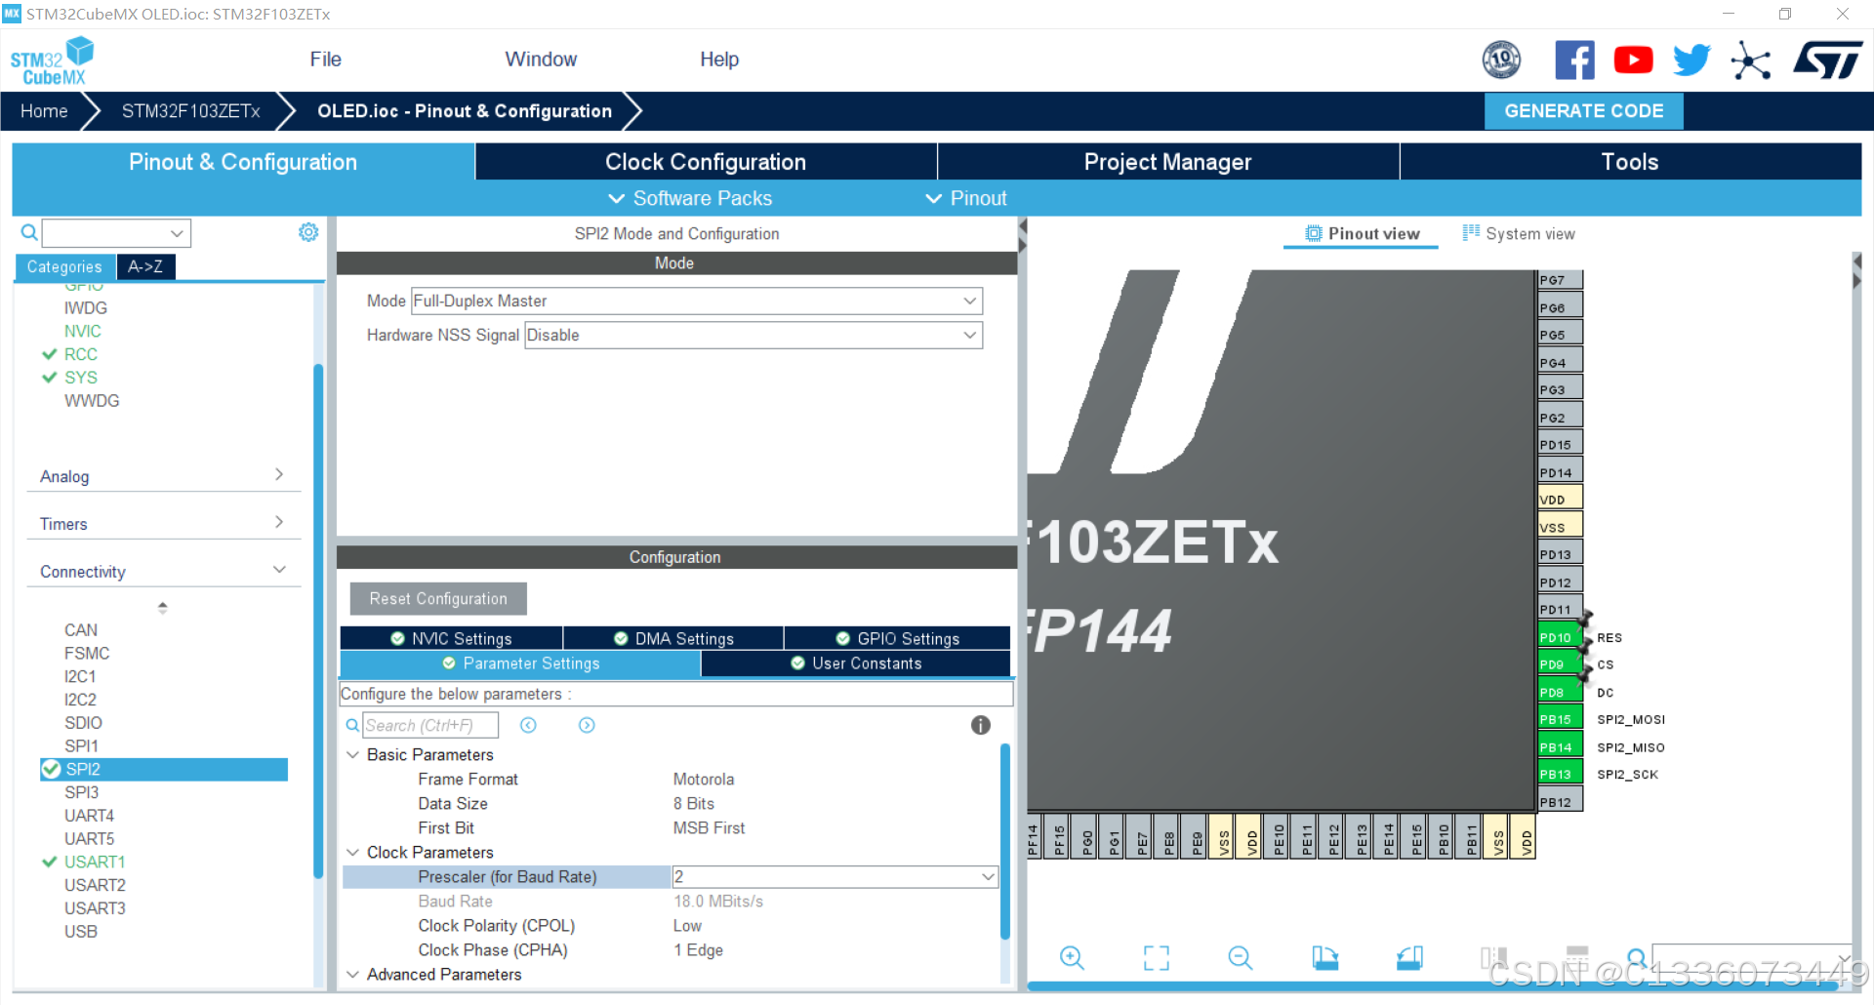Open the File menu

coord(325,60)
